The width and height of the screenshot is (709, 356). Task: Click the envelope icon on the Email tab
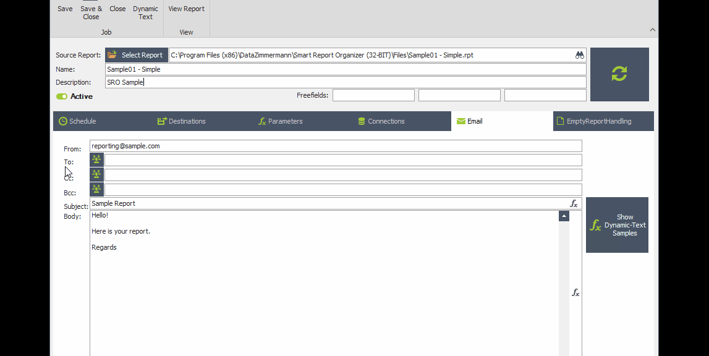460,121
